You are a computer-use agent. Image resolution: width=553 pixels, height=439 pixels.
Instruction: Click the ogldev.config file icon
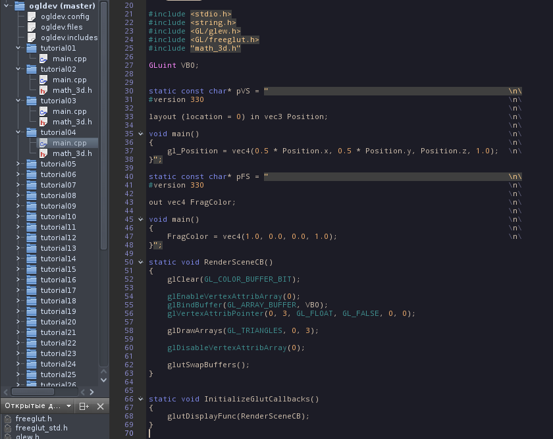coord(32,16)
